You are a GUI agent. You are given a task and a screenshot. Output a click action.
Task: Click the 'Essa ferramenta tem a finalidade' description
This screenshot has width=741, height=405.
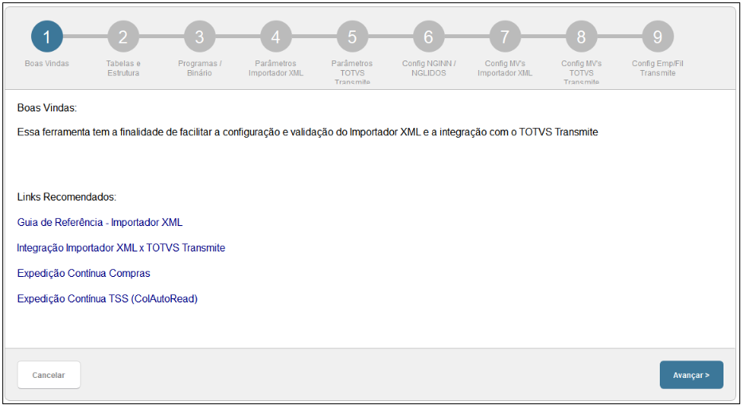pos(308,132)
